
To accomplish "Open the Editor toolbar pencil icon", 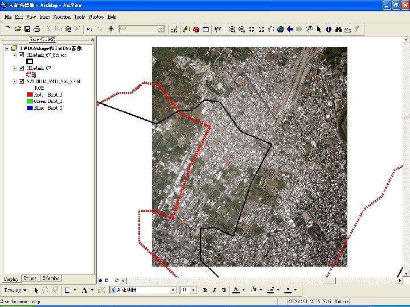I will point(174,29).
